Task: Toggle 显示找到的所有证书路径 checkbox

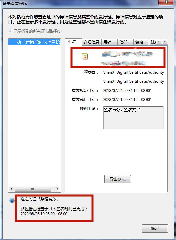Action: coord(10,31)
